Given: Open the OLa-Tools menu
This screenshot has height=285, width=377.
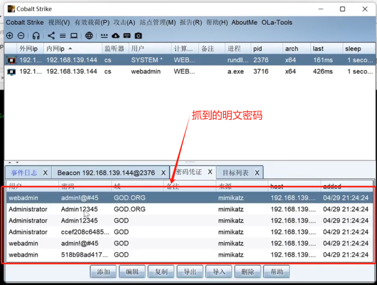Looking at the screenshot, I should pyautogui.click(x=277, y=22).
